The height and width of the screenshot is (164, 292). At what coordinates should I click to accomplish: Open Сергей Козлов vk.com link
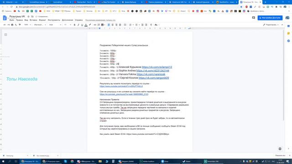(154, 78)
